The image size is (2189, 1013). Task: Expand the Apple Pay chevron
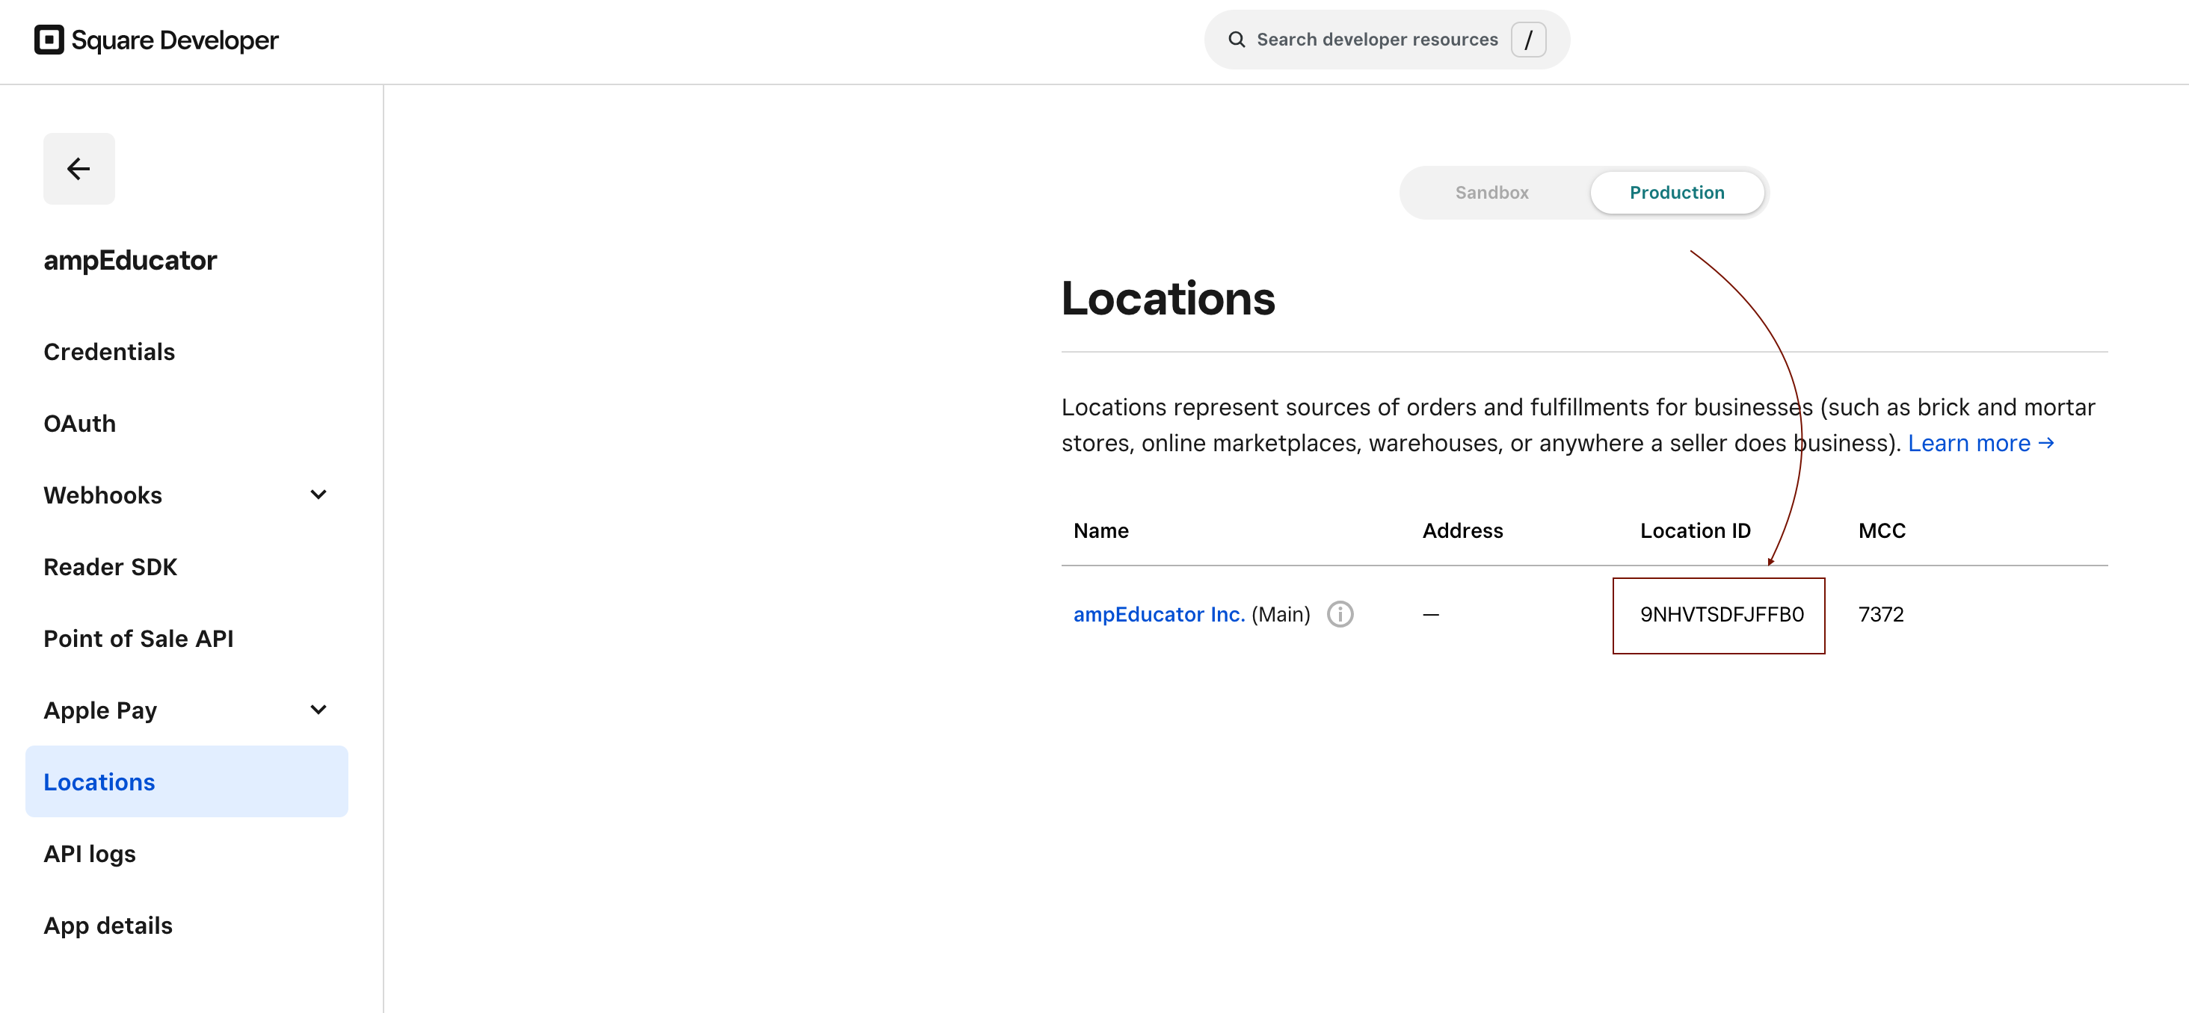click(x=318, y=710)
